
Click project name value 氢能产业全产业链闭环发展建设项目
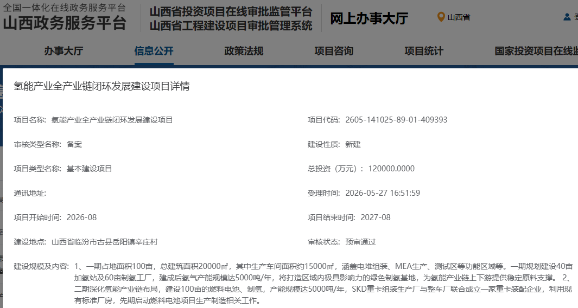(112, 120)
